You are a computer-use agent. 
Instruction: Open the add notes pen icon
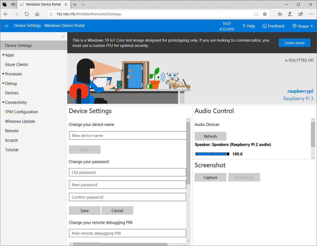tap(290, 14)
